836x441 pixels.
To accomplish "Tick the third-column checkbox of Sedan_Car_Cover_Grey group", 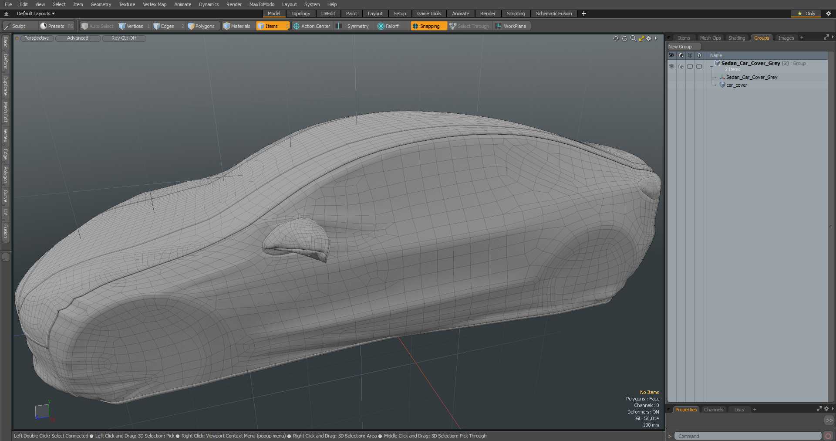I will [x=690, y=67].
